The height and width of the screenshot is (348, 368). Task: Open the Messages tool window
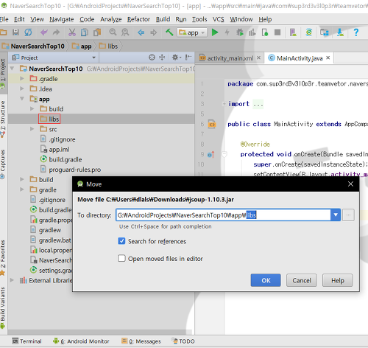pos(141,341)
